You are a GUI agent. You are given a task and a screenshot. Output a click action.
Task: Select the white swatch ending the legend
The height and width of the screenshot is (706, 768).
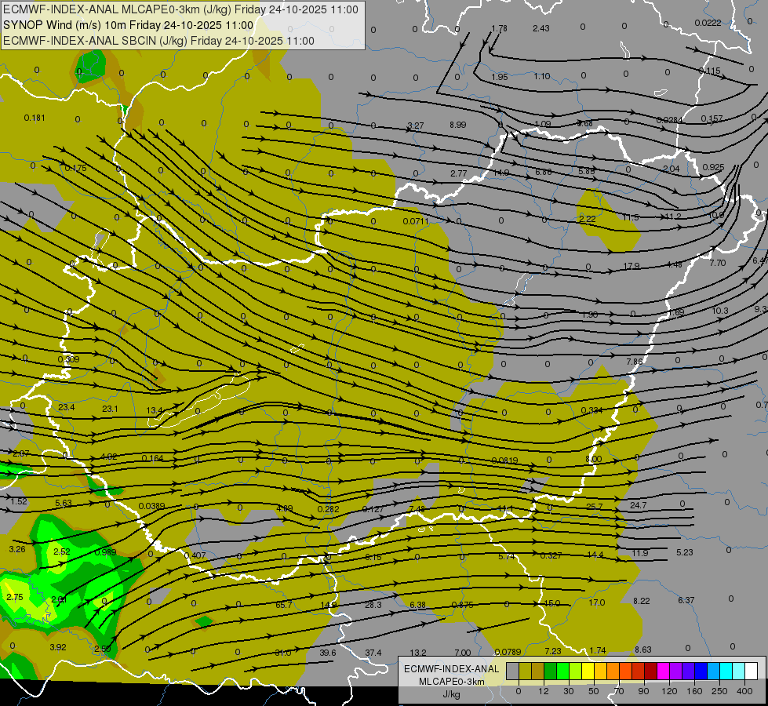point(752,671)
